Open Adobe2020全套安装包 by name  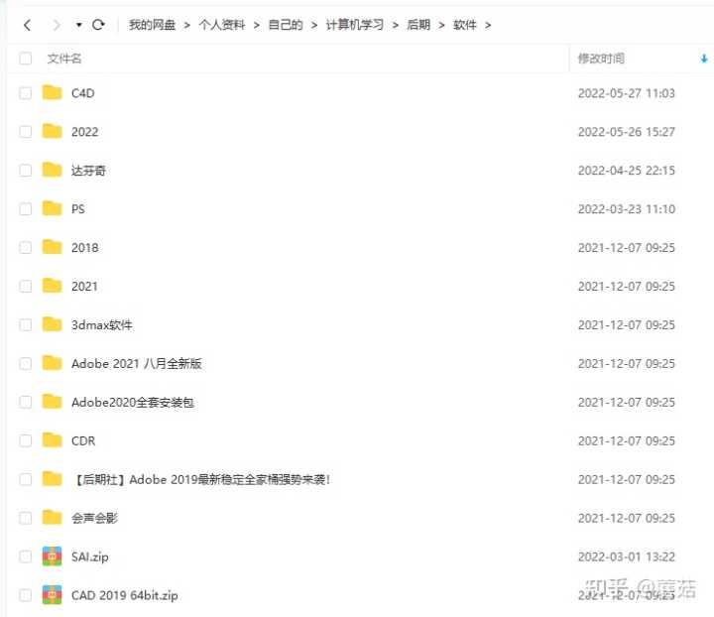coord(133,403)
